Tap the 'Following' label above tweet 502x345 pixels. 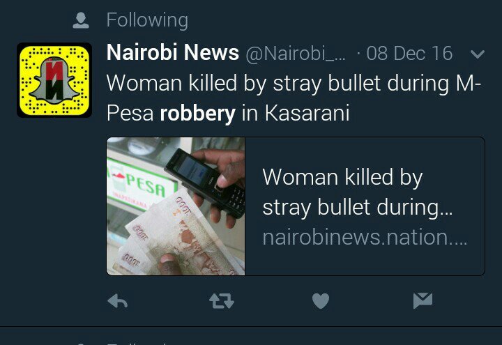point(147,20)
